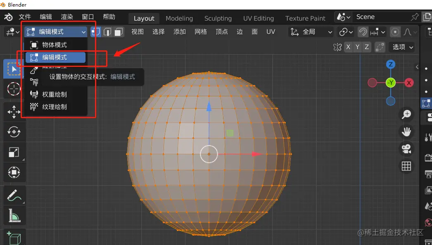Open the 编辑模式 mode selector dropdown
Viewport: 432px width, 245px height.
(56, 32)
